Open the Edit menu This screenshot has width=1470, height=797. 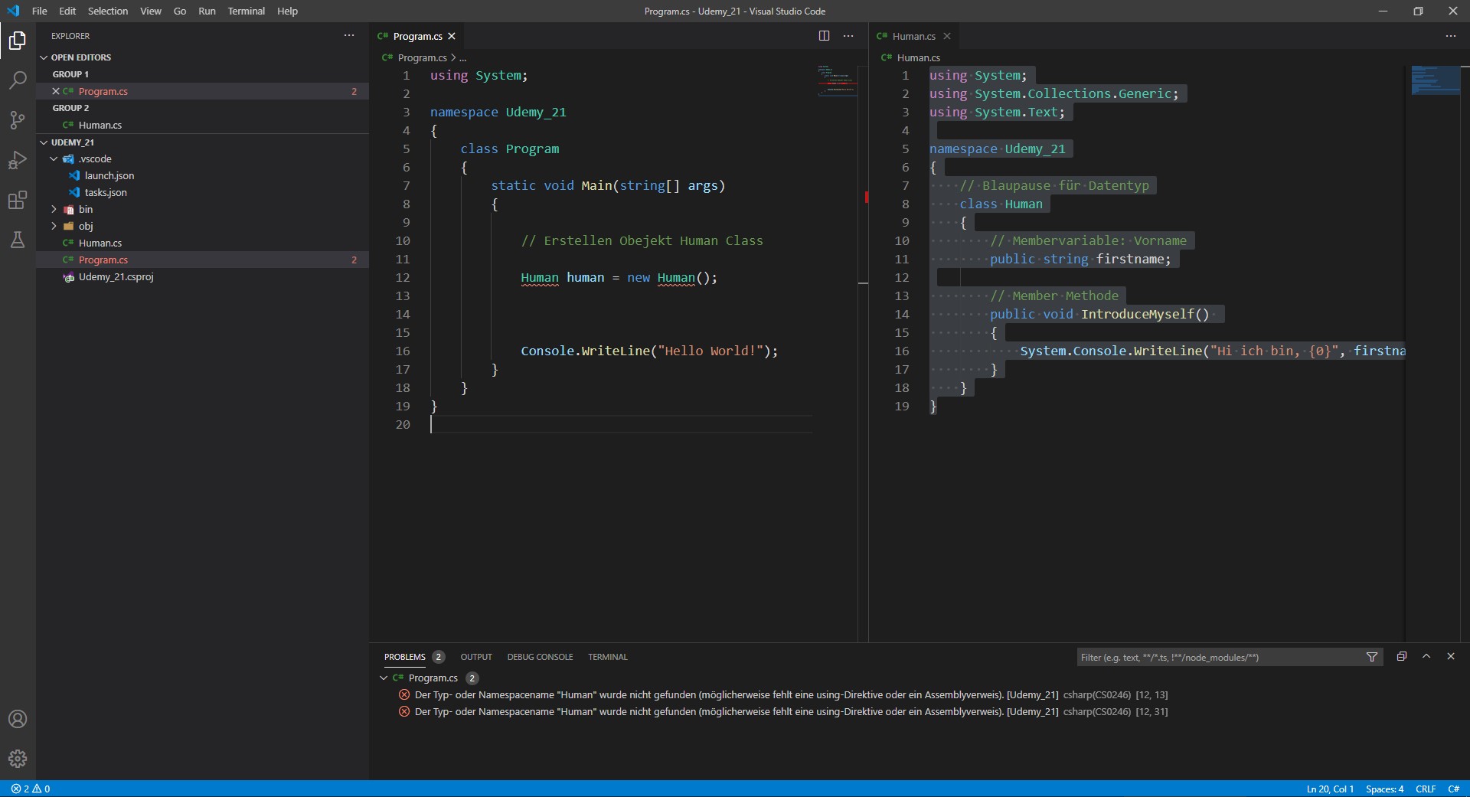[x=67, y=11]
